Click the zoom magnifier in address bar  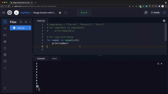point(133,6)
